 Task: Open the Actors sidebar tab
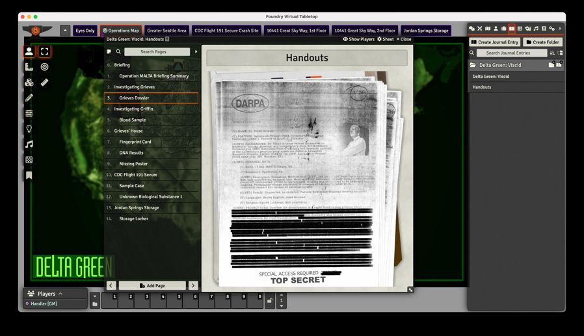click(496, 29)
